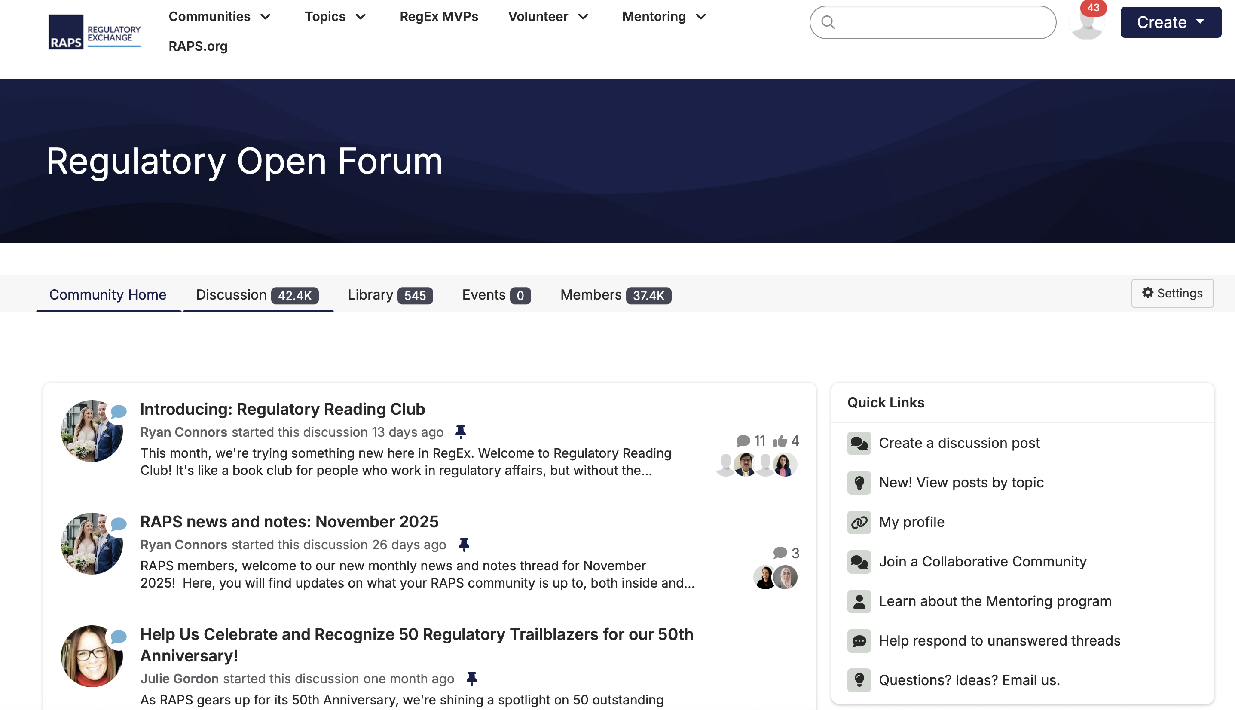This screenshot has height=710, width=1235.
Task: Switch to the Members tab
Action: [615, 295]
